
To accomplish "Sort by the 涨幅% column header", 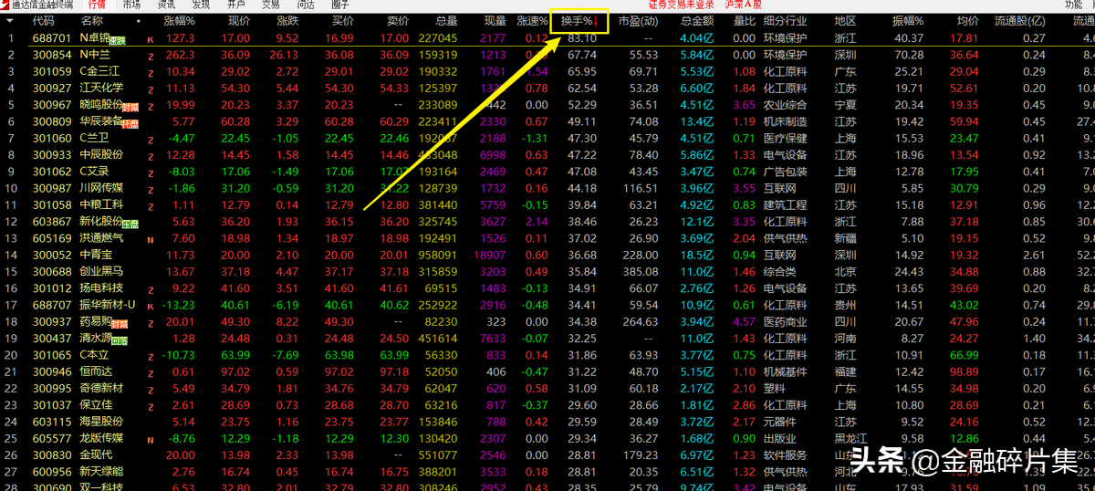I will 179,20.
